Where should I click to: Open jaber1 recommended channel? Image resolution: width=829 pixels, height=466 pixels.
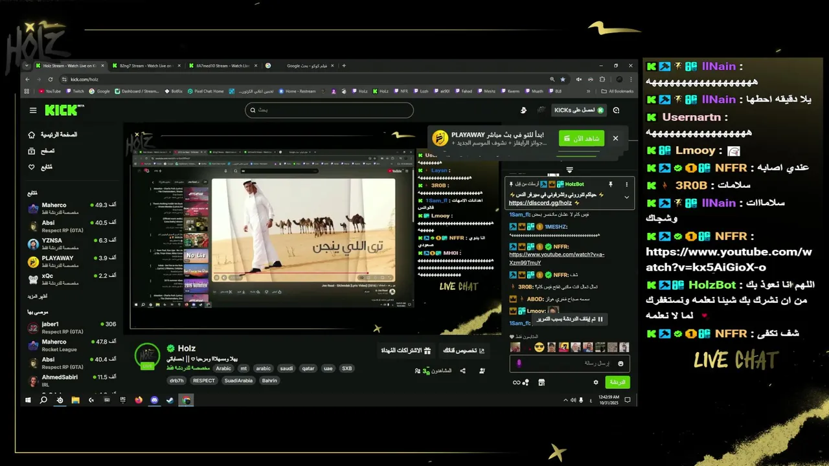click(x=72, y=327)
